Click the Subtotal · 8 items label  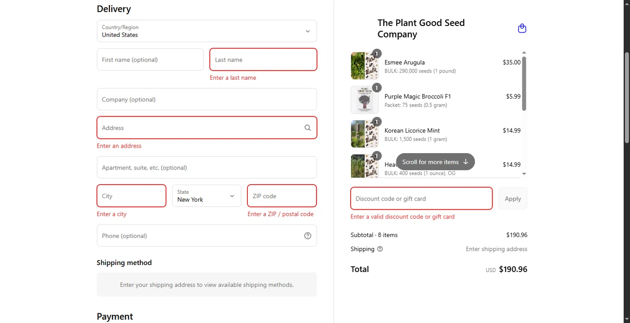pyautogui.click(x=374, y=235)
